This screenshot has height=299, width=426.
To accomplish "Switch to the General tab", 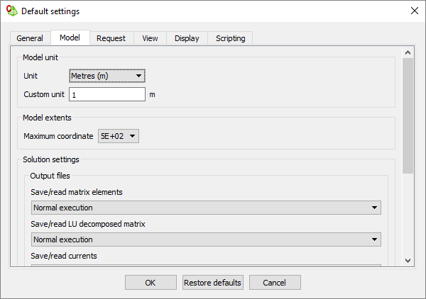I will tap(30, 38).
